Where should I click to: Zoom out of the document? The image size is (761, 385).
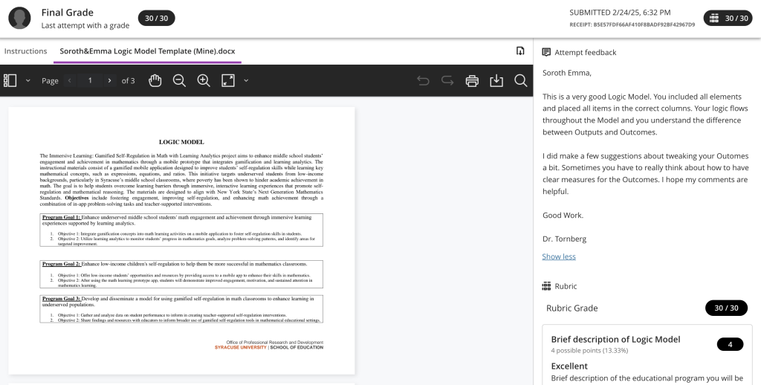click(x=179, y=80)
